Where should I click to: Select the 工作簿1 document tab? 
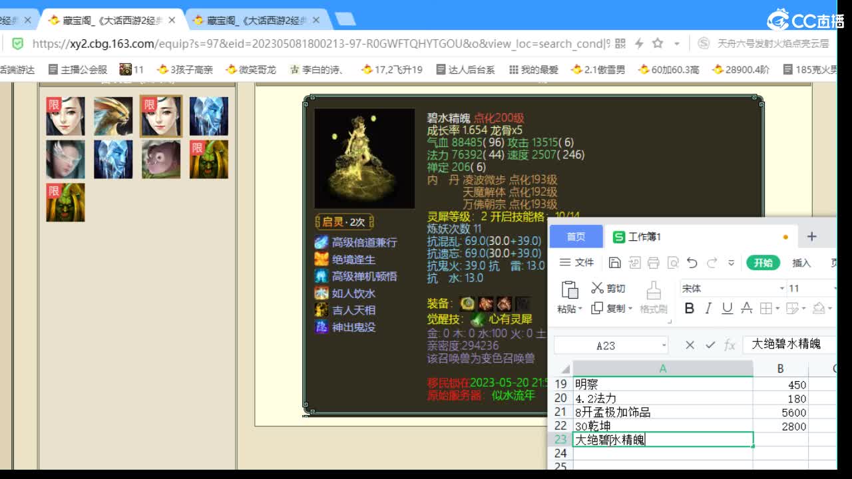[700, 237]
